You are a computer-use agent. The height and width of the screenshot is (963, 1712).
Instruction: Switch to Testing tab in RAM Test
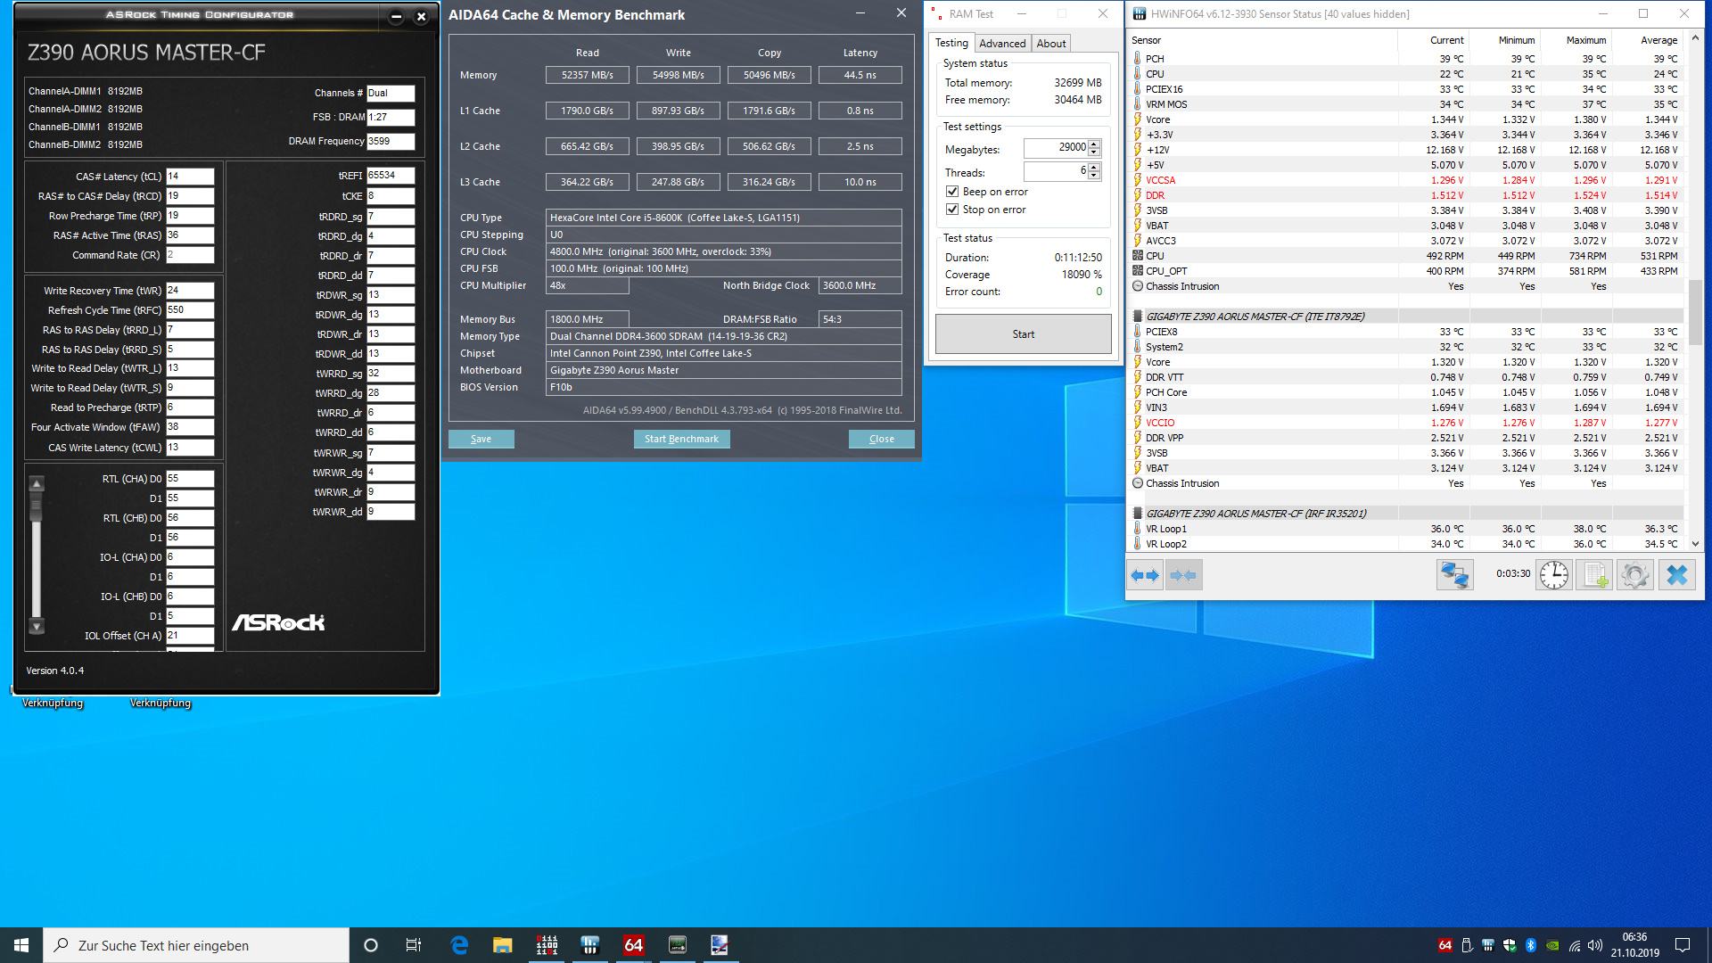click(951, 43)
